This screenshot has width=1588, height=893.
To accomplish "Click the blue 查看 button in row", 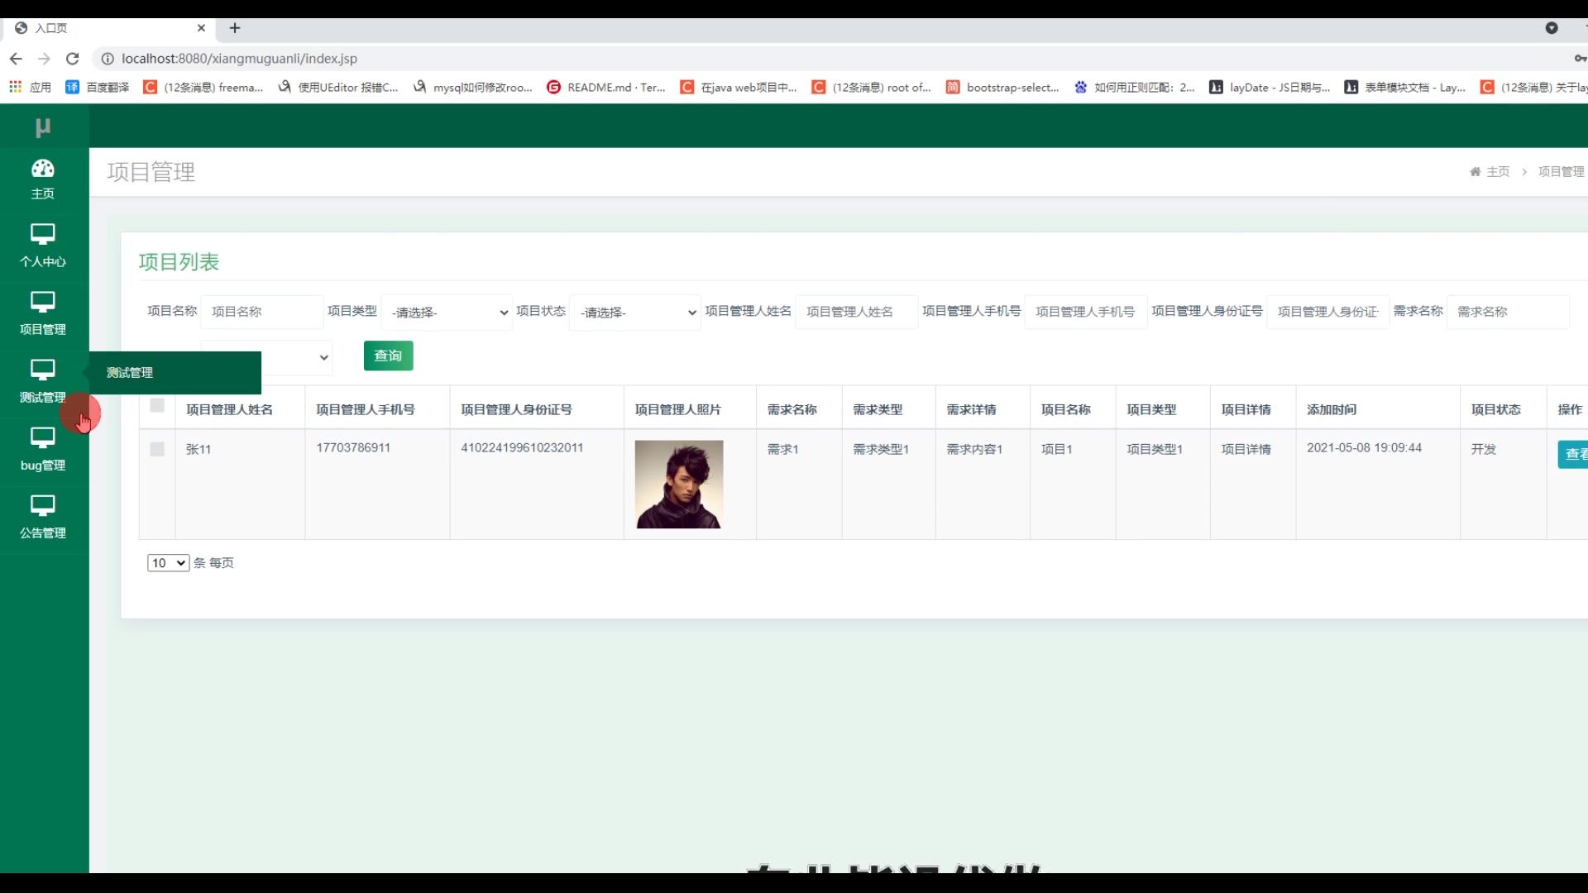I will (x=1573, y=454).
